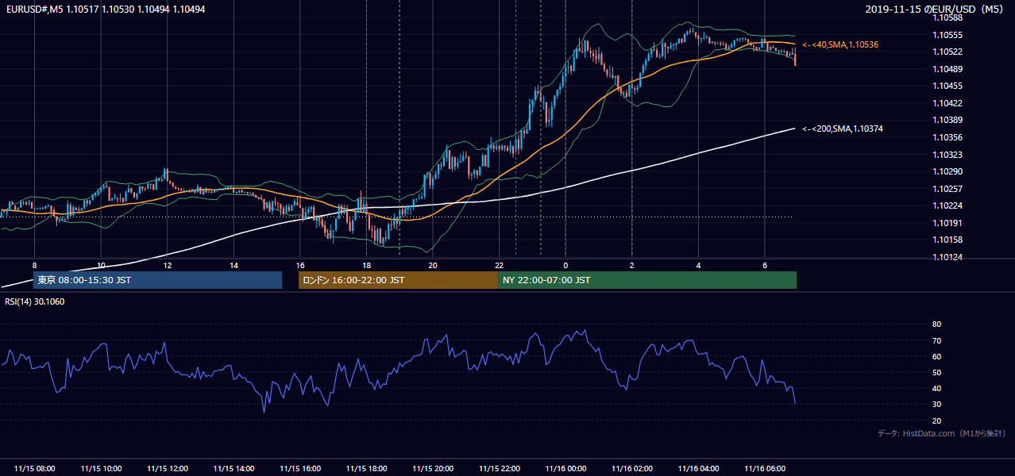Image resolution: width=1015 pixels, height=476 pixels.
Task: Click price axis value 1.10555
Action: click(947, 35)
